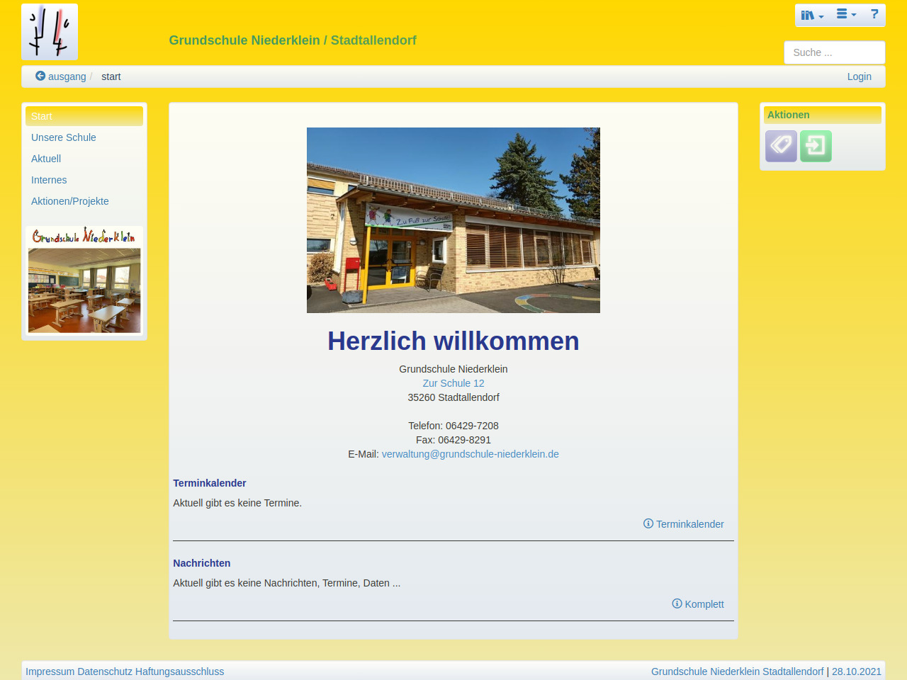
Task: Click the verwaltung email address link
Action: 470,454
